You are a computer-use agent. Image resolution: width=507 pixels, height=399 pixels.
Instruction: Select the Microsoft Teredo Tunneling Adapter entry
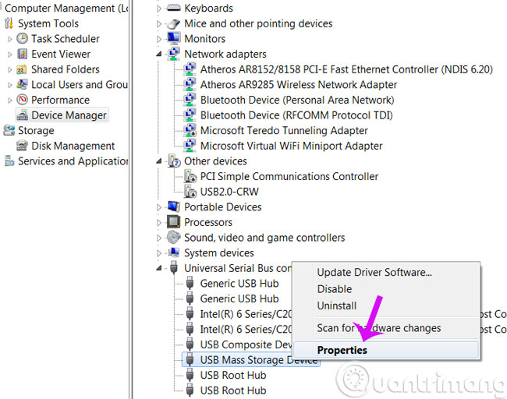pos(283,130)
